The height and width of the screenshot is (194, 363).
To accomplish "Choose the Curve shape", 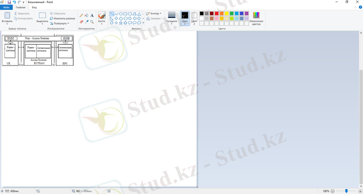I will point(116,14).
